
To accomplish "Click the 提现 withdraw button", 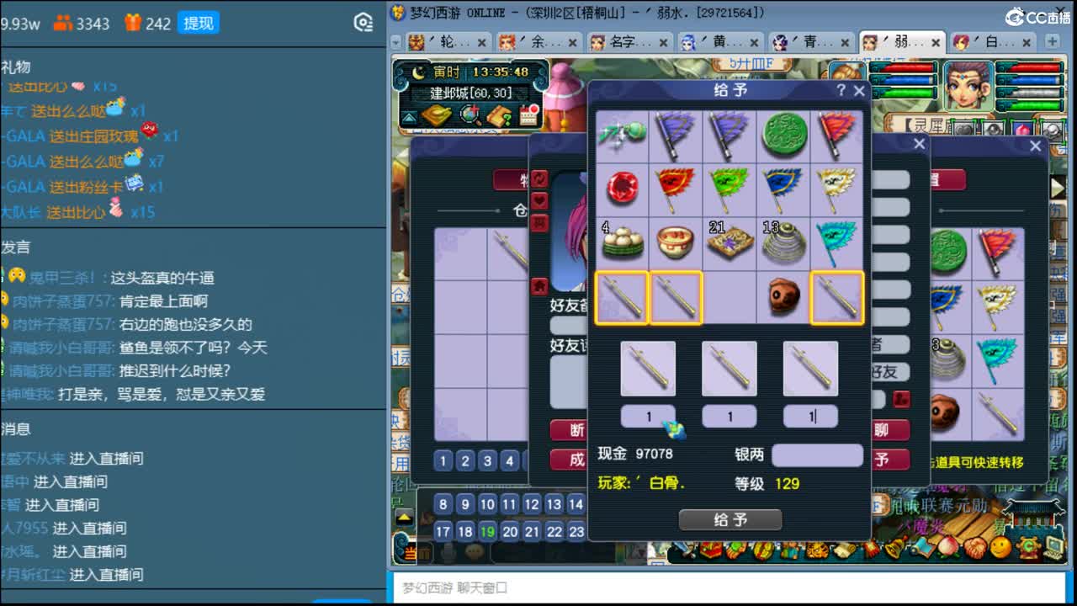I will tap(199, 23).
